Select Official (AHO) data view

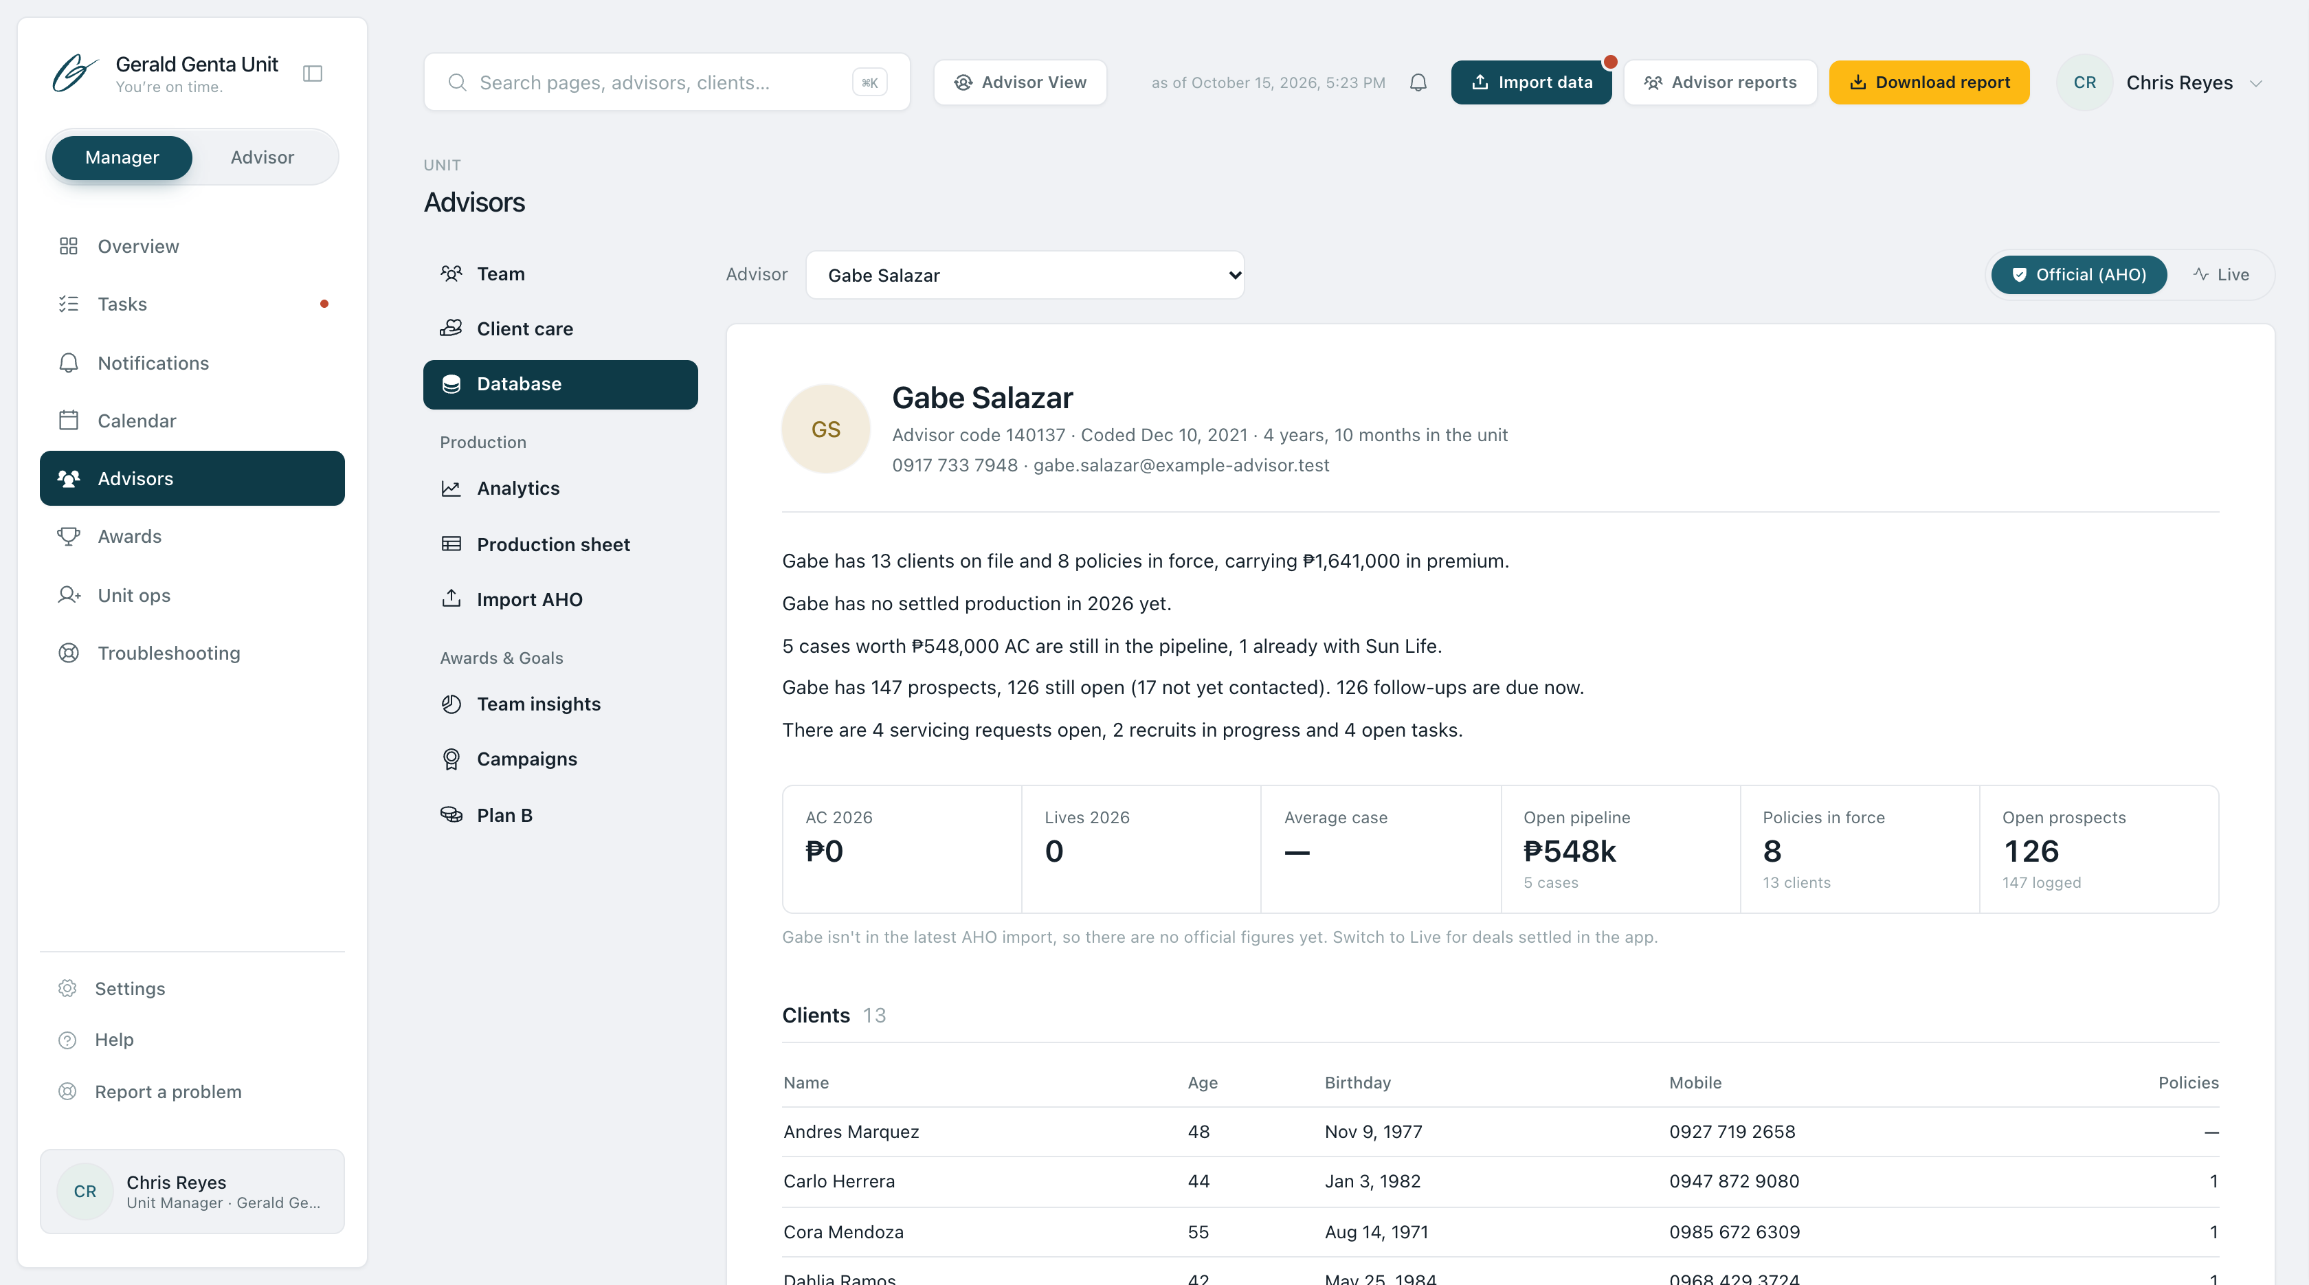coord(2079,275)
